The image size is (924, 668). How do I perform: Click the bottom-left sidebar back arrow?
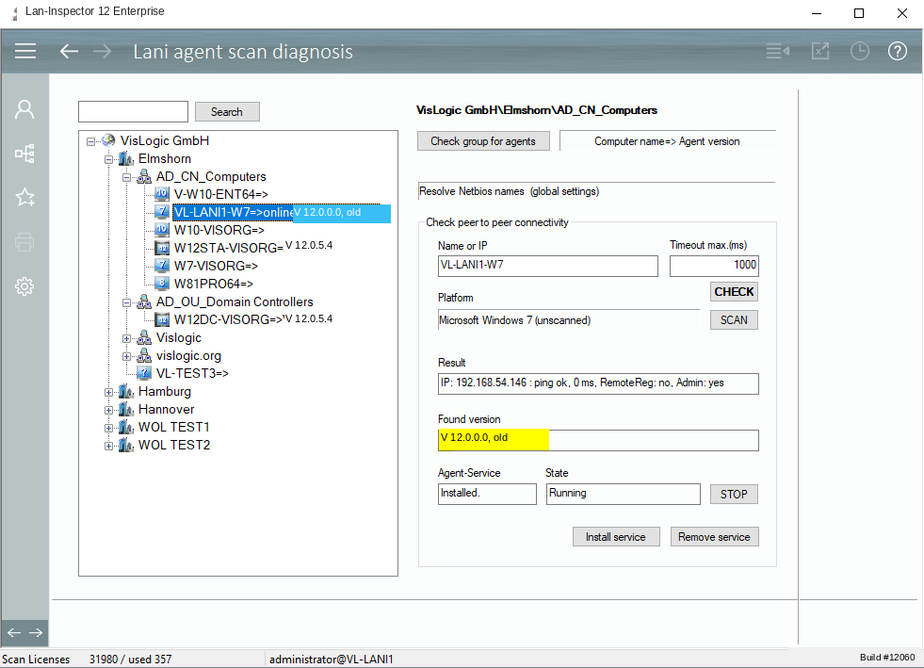[14, 632]
